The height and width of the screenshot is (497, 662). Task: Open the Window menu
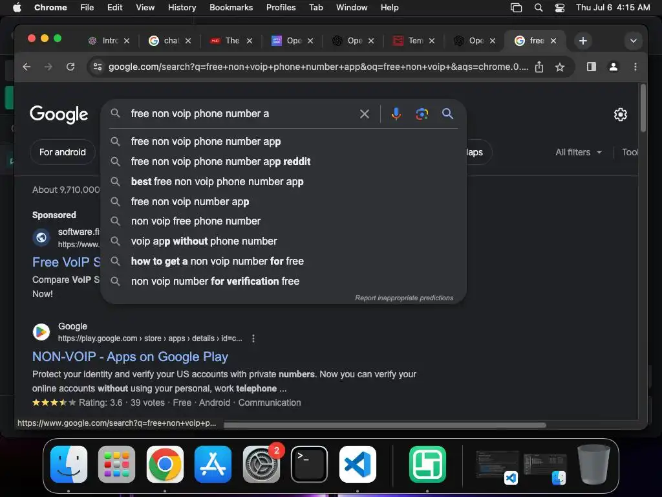point(352,7)
